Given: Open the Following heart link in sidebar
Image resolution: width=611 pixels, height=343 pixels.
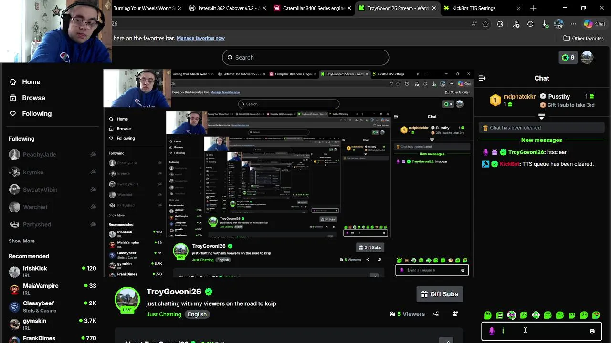Looking at the screenshot, I should pos(30,114).
